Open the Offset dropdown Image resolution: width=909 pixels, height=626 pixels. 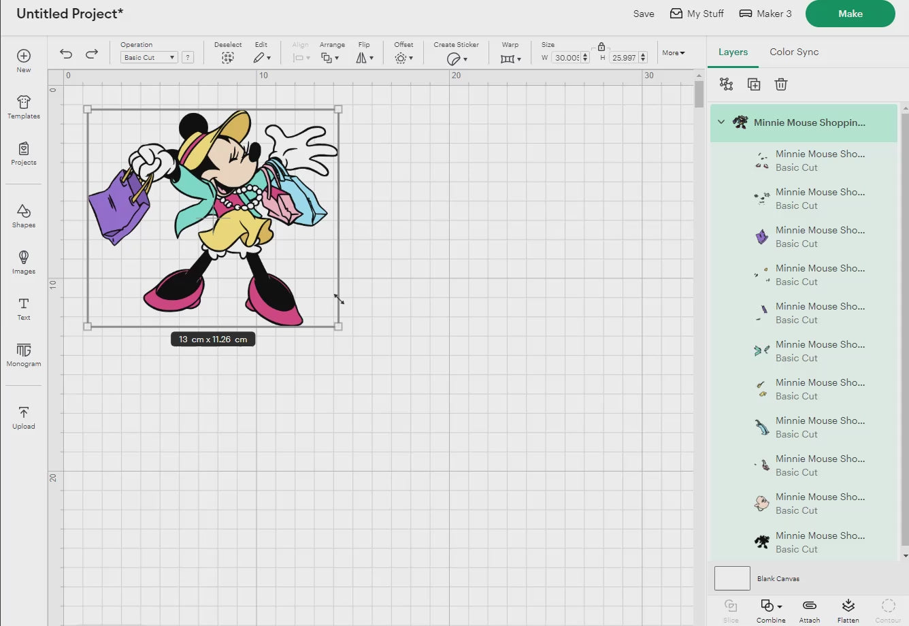tap(403, 59)
